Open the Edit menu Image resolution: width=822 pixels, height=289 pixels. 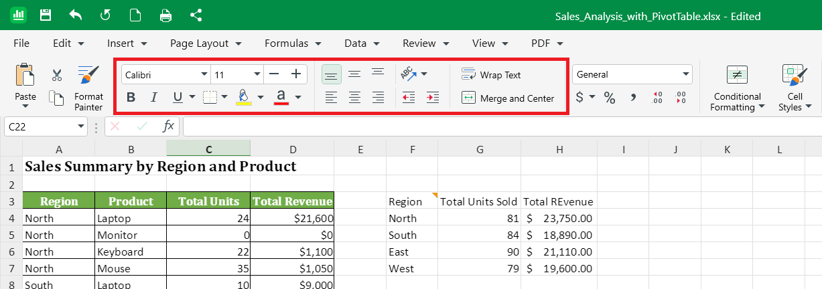click(68, 43)
